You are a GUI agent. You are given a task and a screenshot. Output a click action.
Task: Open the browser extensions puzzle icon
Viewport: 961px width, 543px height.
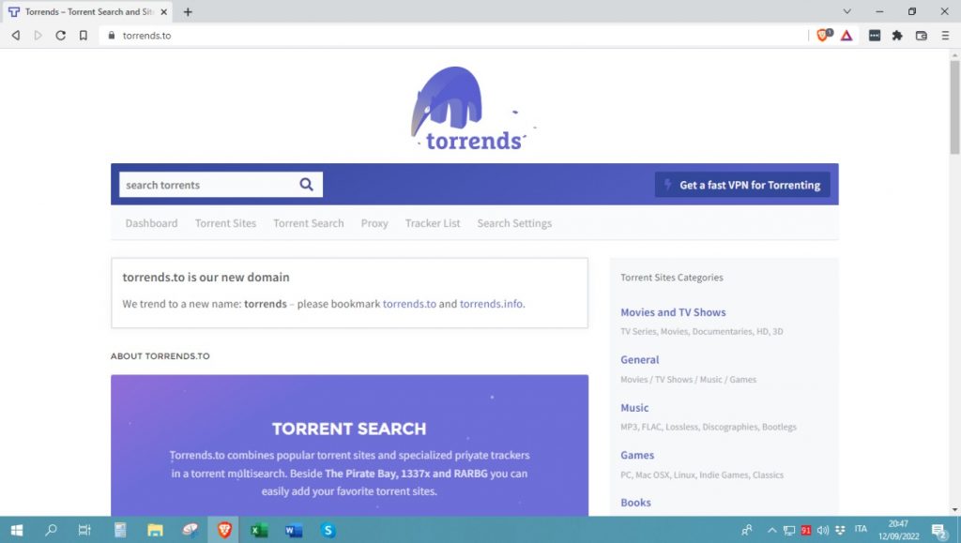[897, 36]
